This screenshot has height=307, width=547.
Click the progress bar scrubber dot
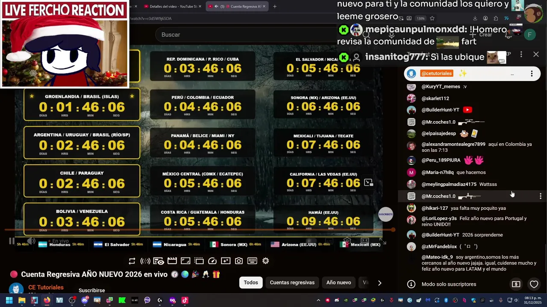point(393,230)
